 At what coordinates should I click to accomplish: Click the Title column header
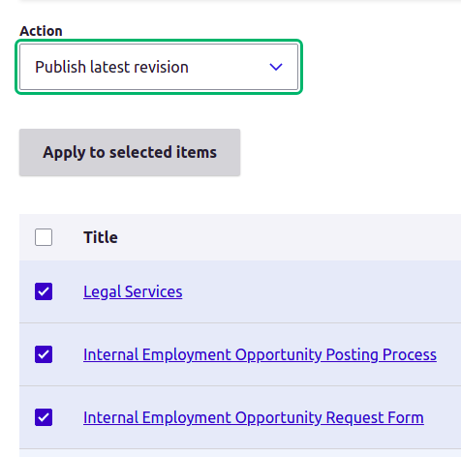click(101, 237)
